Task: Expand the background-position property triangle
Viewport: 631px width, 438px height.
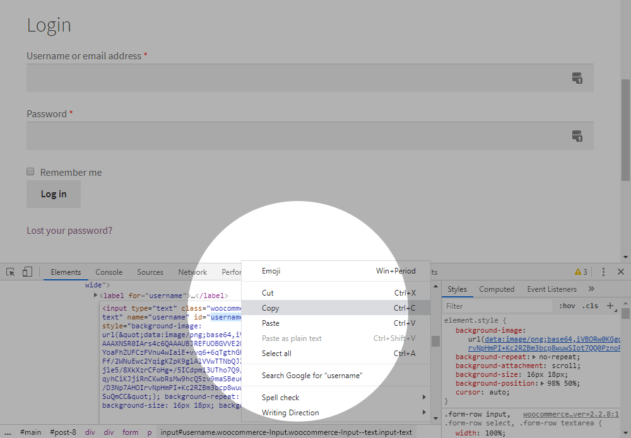Action: 543,383
